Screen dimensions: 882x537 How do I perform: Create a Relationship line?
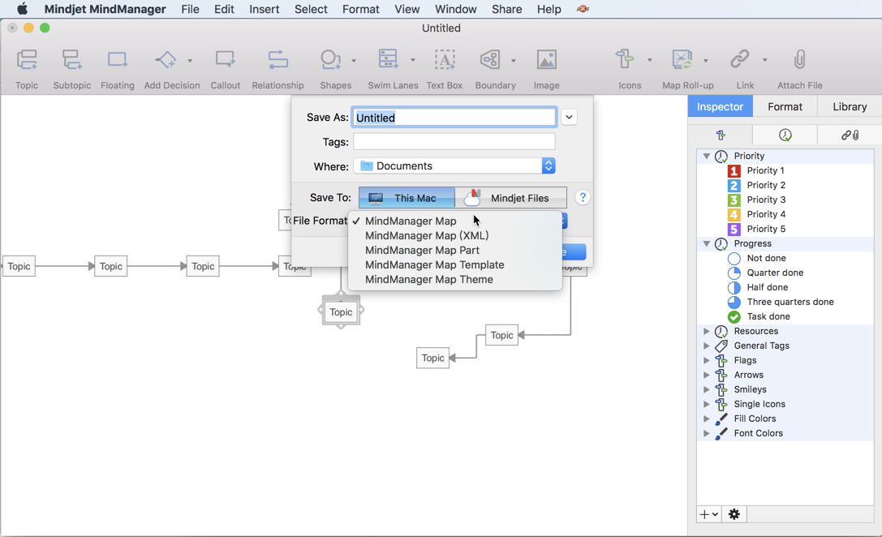point(278,59)
